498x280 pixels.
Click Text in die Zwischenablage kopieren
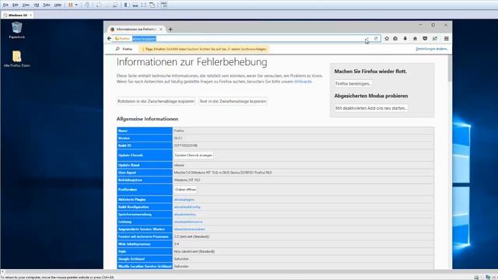coord(233,101)
